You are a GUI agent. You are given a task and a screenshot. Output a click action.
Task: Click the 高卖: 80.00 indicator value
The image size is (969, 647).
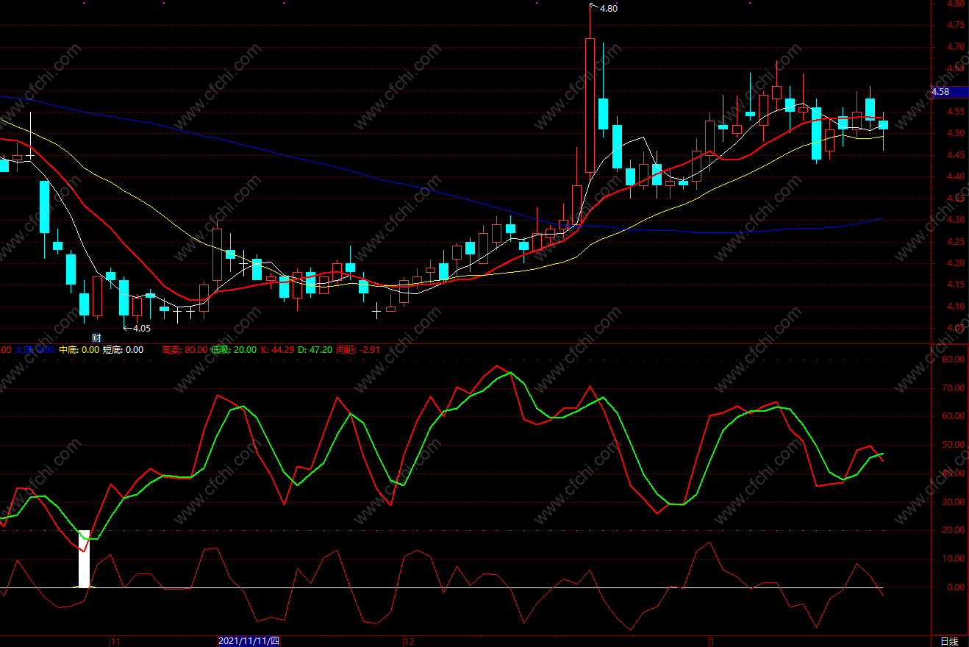coord(185,350)
